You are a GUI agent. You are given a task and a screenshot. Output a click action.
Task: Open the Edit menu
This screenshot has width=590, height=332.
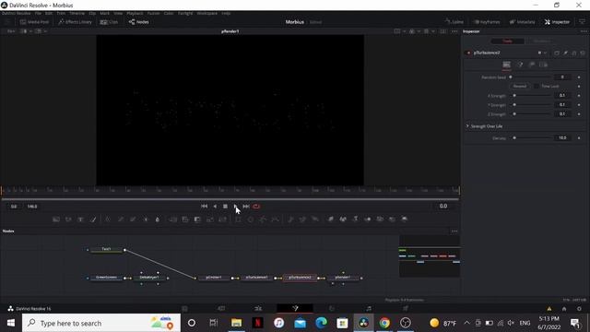[49, 13]
